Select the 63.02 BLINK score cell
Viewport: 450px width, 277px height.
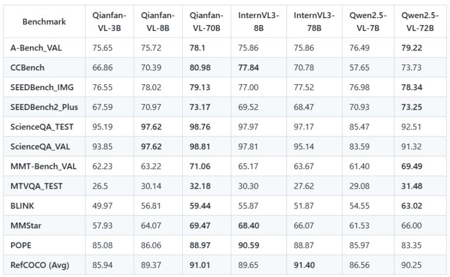pos(411,206)
